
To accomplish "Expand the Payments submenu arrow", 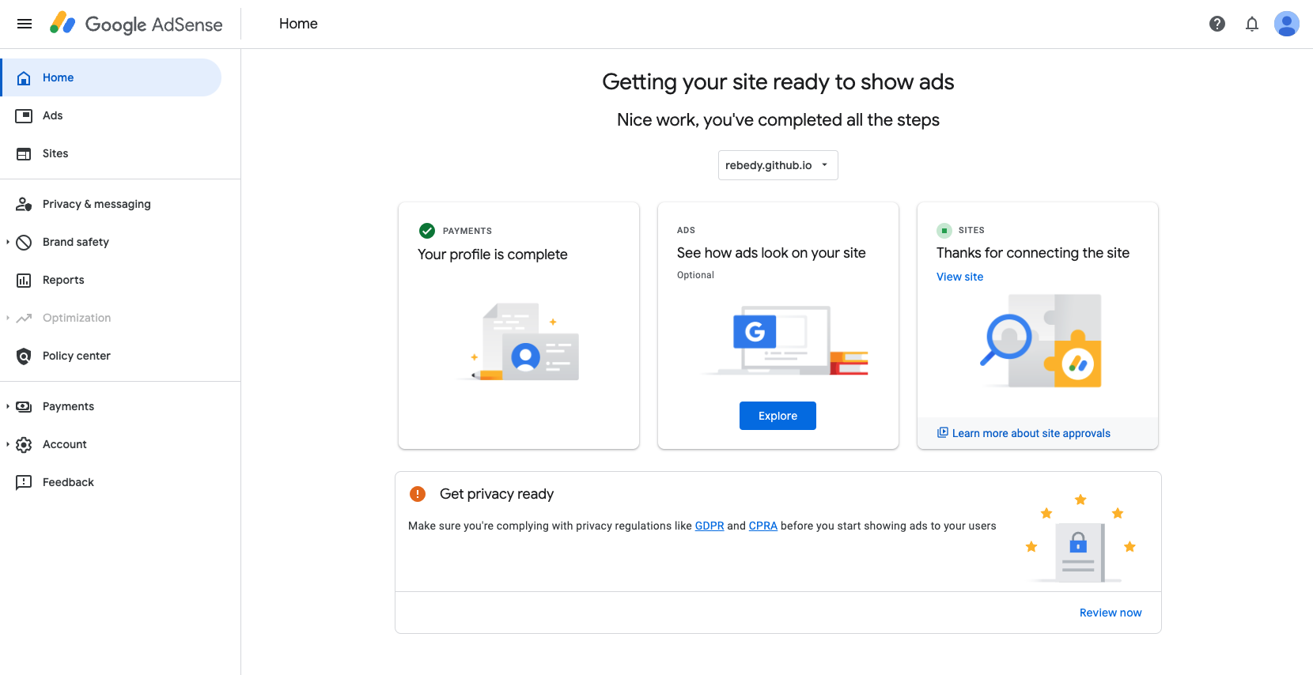I will coord(8,406).
